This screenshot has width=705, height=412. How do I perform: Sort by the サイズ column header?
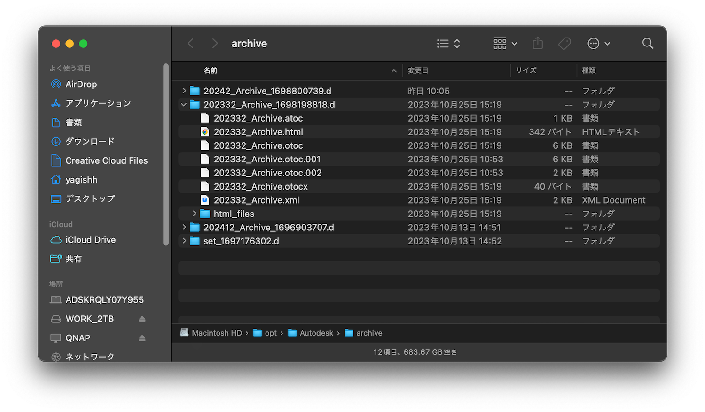(526, 70)
